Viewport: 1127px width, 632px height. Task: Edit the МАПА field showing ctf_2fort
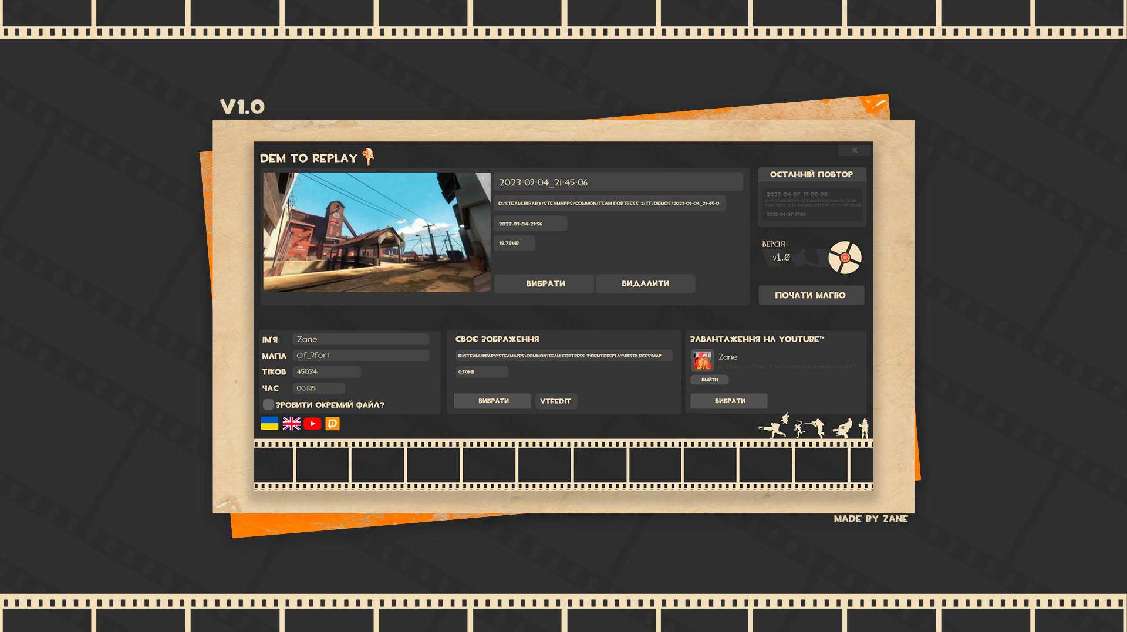[x=361, y=355]
